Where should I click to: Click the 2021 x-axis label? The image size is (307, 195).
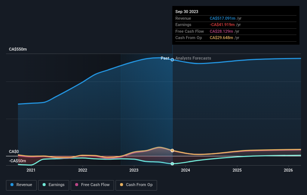[31, 170]
